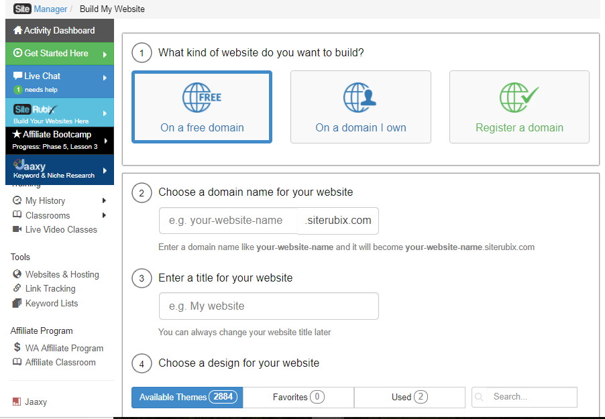605x419 pixels.
Task: Open Websites & Hosting link
Action: point(62,274)
